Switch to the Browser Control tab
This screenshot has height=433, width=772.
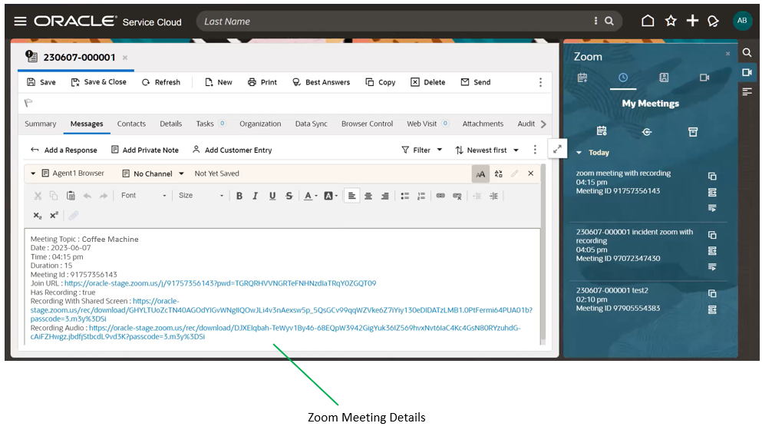click(368, 124)
